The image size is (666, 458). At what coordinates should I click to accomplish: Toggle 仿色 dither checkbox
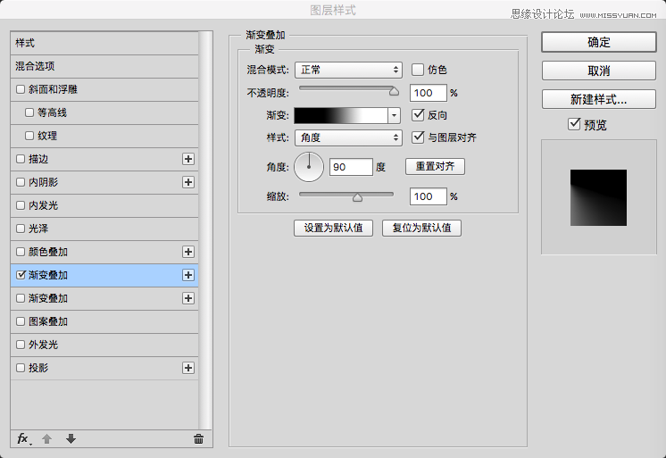click(x=418, y=70)
